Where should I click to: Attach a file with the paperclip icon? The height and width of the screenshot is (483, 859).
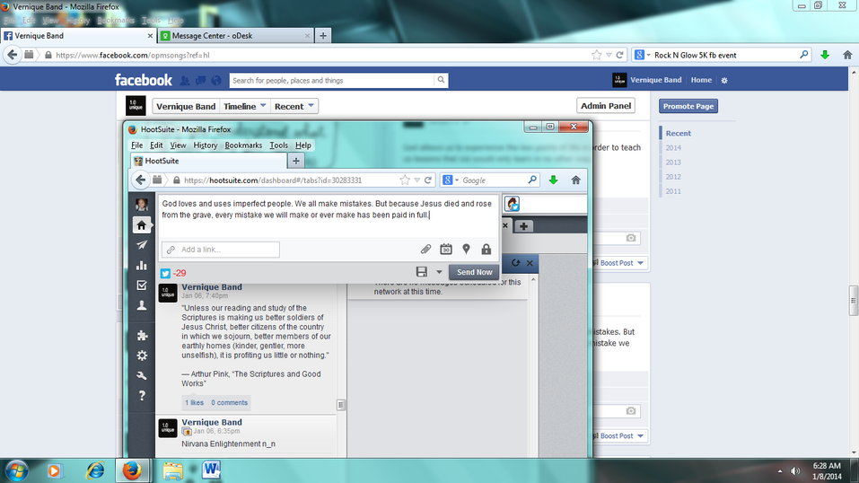click(425, 250)
